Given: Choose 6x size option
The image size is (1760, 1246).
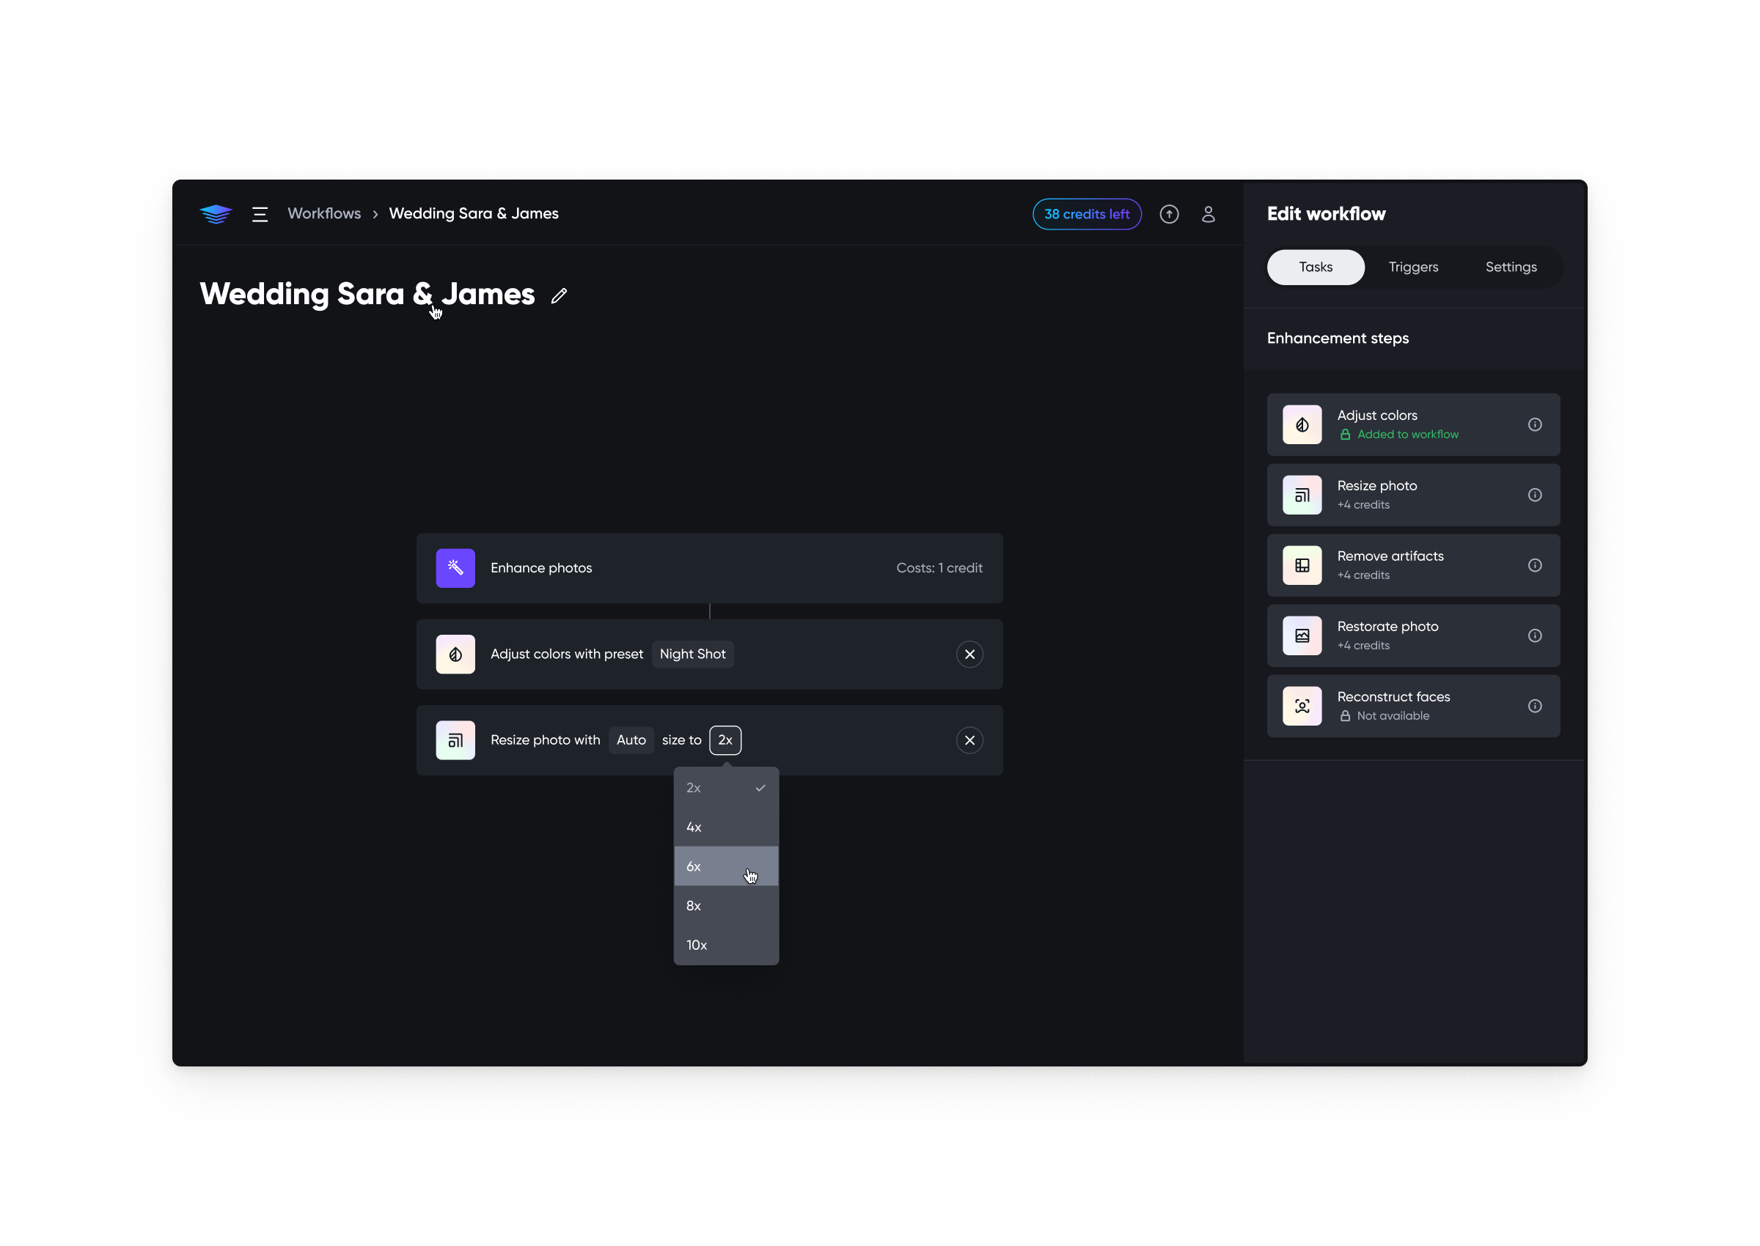Looking at the screenshot, I should [726, 866].
